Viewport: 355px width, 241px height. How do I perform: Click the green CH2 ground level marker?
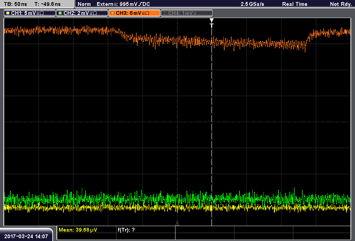tap(9, 199)
